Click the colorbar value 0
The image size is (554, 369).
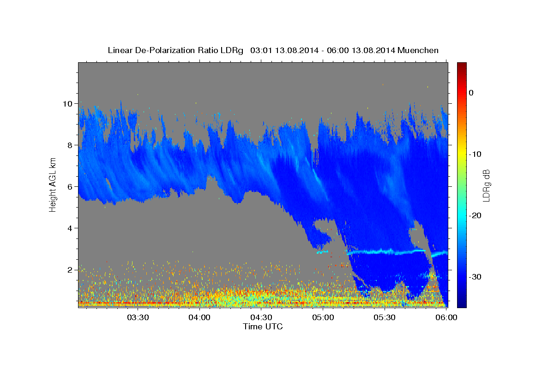click(471, 93)
